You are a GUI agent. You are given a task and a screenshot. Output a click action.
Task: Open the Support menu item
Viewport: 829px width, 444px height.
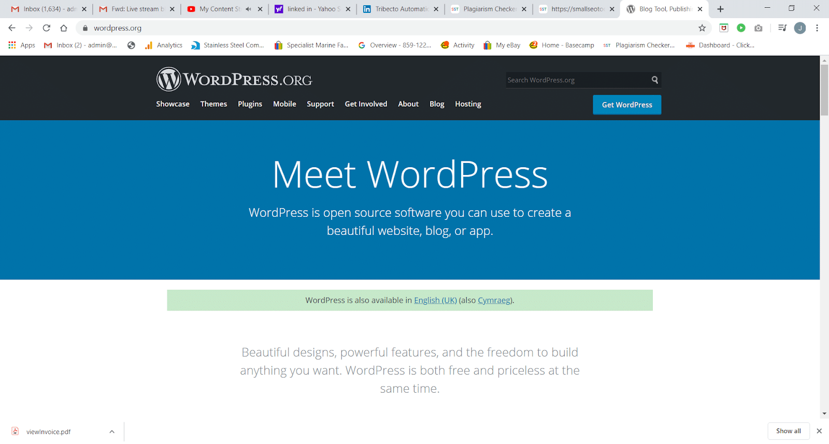click(x=320, y=104)
